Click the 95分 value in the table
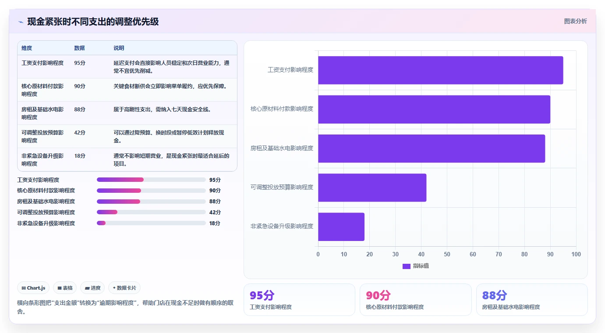 tap(80, 63)
